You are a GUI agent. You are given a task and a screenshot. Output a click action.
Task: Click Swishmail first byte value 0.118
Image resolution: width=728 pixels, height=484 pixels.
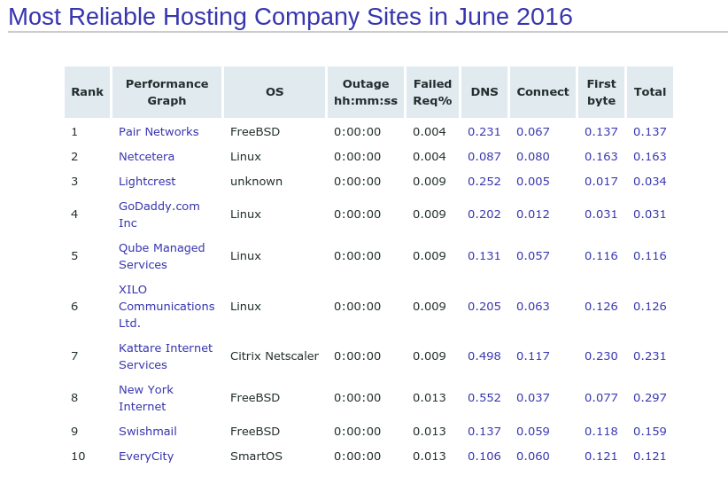[x=600, y=432]
